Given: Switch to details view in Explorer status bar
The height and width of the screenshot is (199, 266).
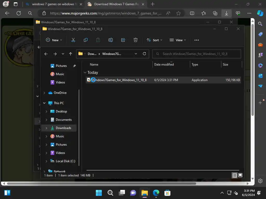Looking at the screenshot, I should tap(235, 175).
